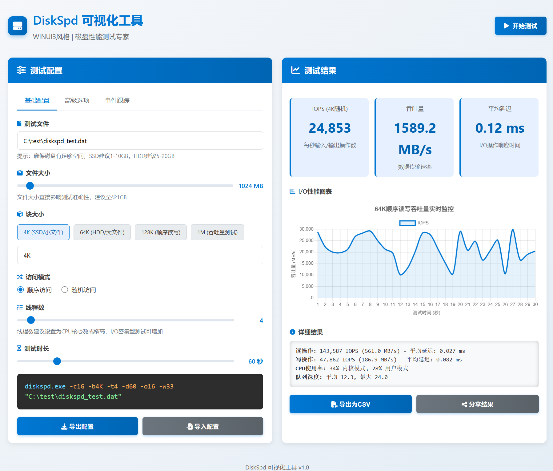Image resolution: width=553 pixels, height=471 pixels.
Task: Click the 文件大小 slider handle
Action: click(x=30, y=186)
